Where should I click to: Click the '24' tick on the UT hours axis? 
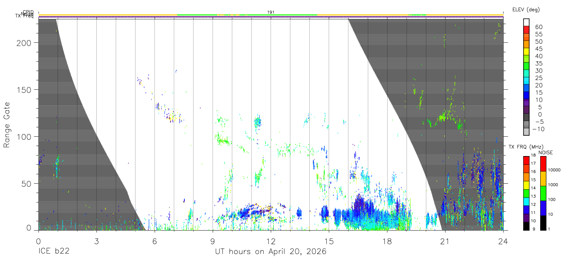(x=503, y=241)
